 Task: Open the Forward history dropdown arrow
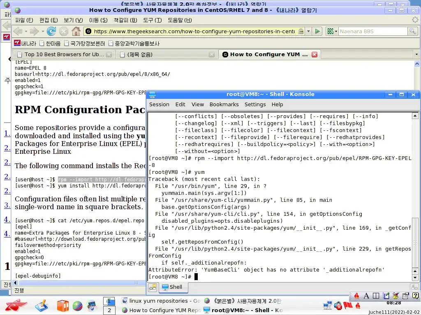click(43, 32)
